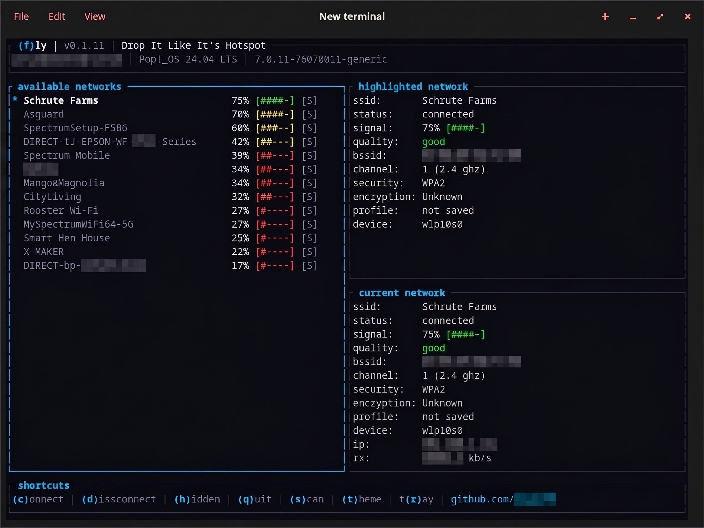704x528 pixels.
Task: Open the Edit menu
Action: pyautogui.click(x=57, y=16)
